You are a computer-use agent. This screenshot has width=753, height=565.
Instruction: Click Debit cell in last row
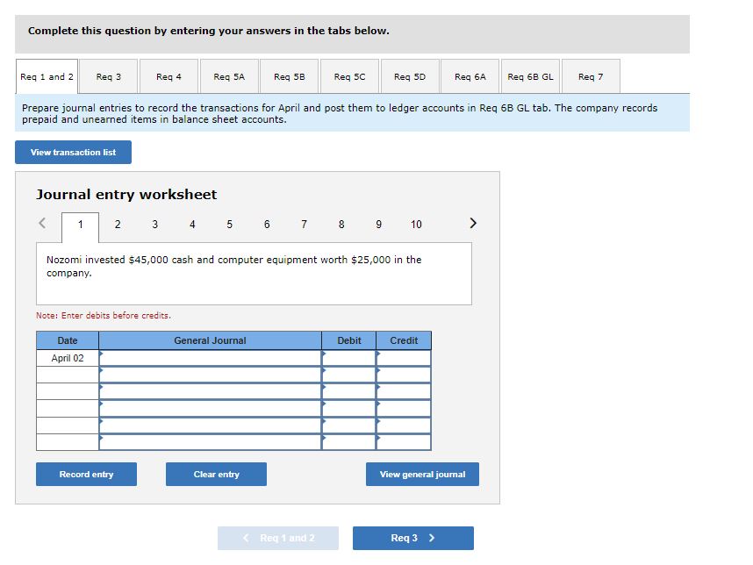point(348,442)
